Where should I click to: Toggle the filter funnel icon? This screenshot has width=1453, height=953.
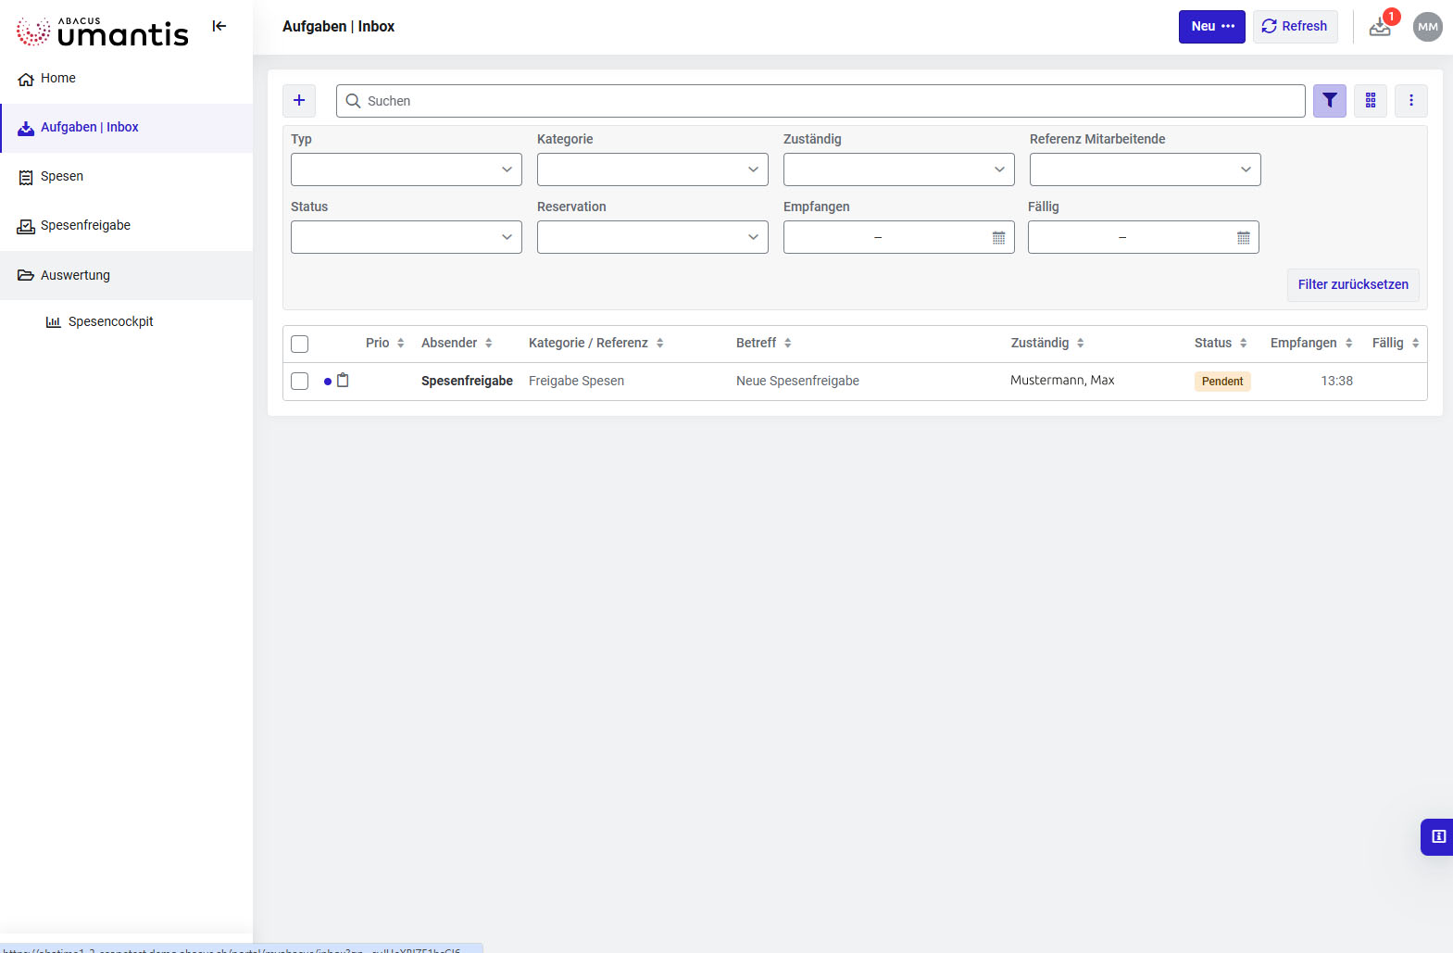pyautogui.click(x=1329, y=101)
